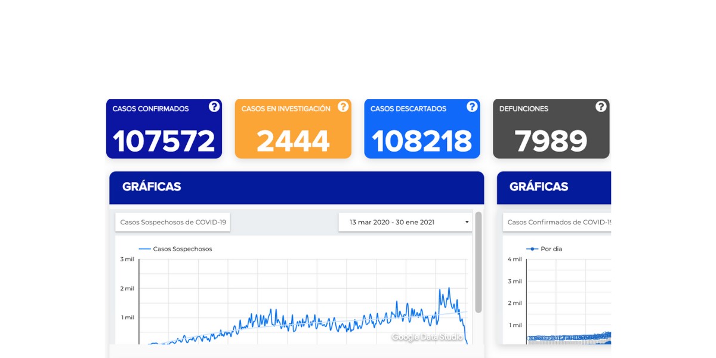Image resolution: width=716 pixels, height=358 pixels.
Task: Open help icon on Casos Descartados card
Action: click(x=472, y=107)
